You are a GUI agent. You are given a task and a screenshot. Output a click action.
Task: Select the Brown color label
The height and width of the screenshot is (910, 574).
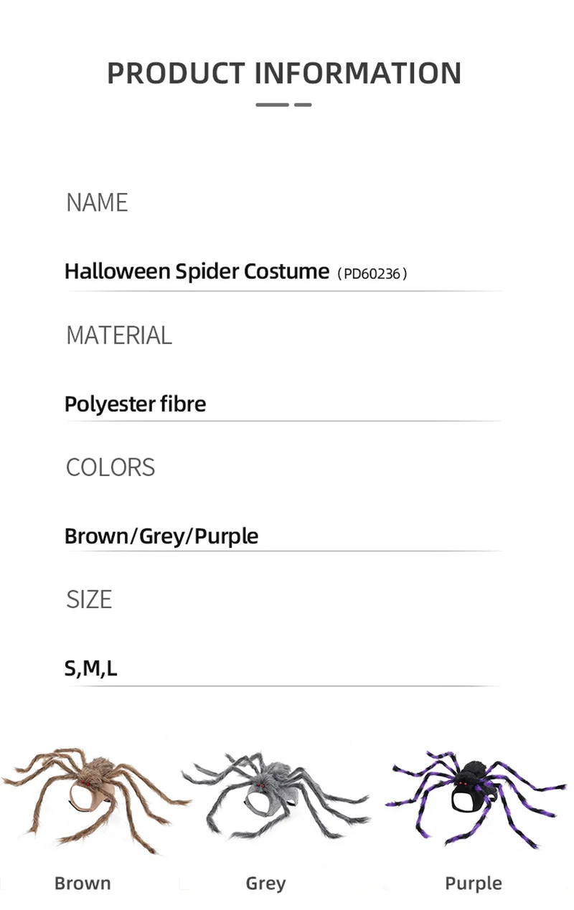tap(83, 883)
